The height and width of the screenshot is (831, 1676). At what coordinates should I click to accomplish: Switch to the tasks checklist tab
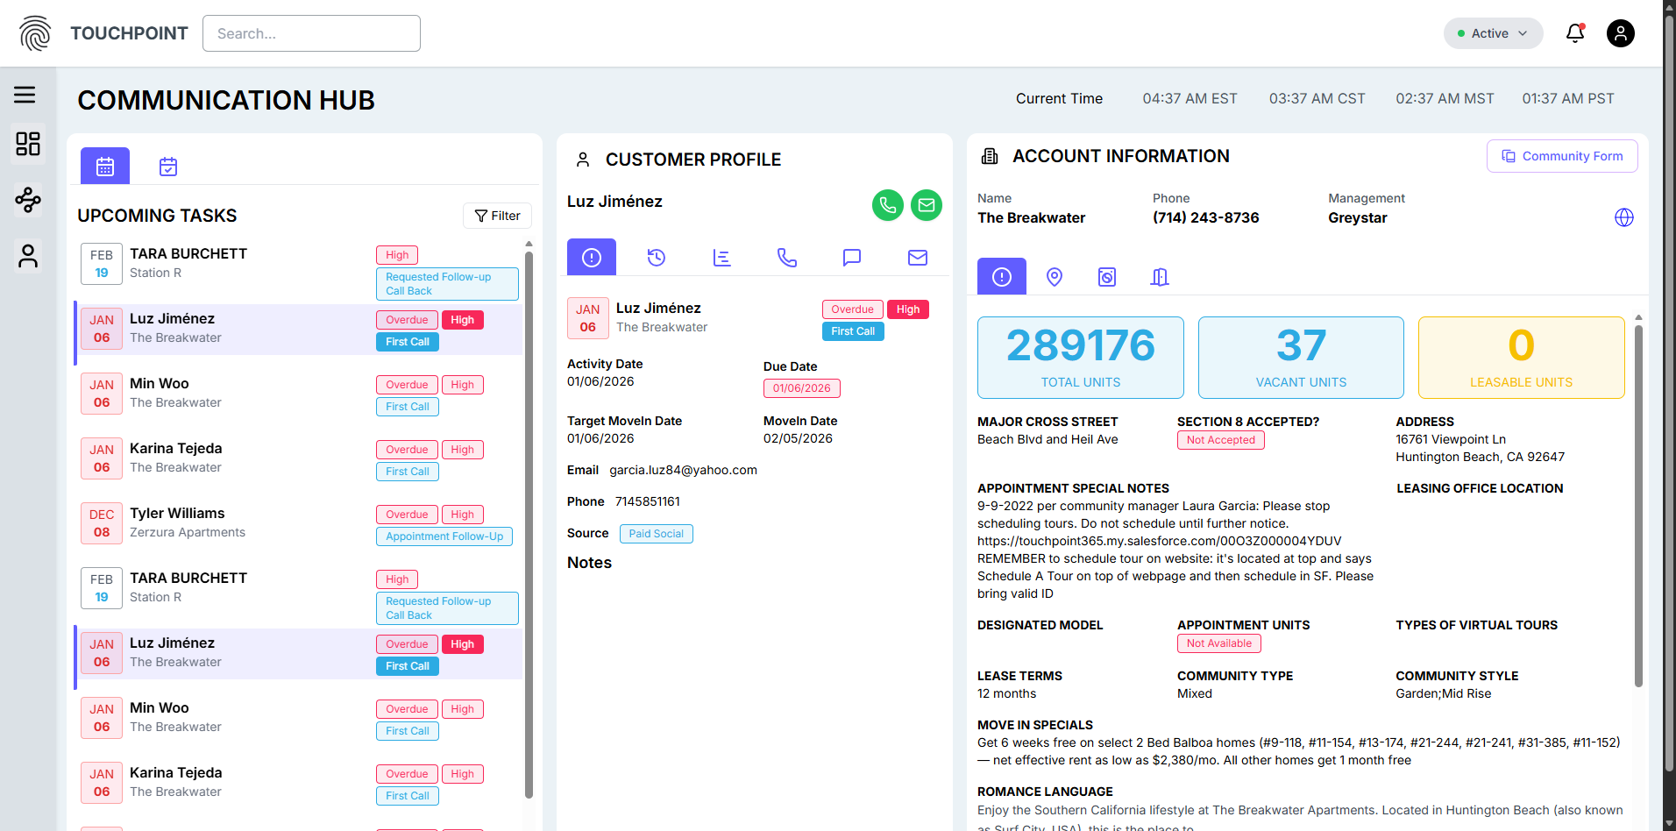(x=167, y=166)
